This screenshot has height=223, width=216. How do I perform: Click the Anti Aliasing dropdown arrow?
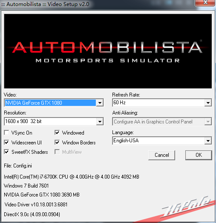click(x=208, y=122)
